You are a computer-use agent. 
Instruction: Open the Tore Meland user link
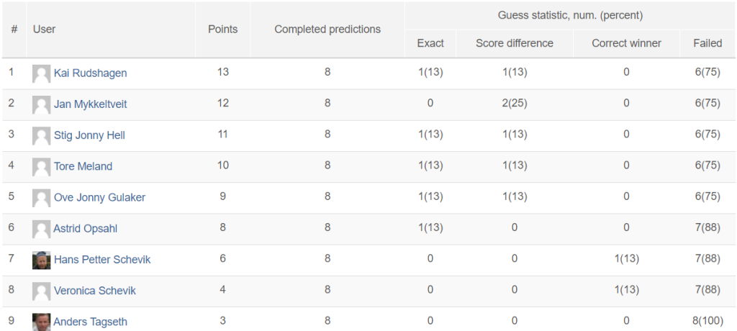83,166
